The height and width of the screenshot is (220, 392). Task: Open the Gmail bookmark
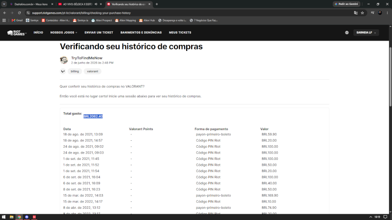click(17, 21)
